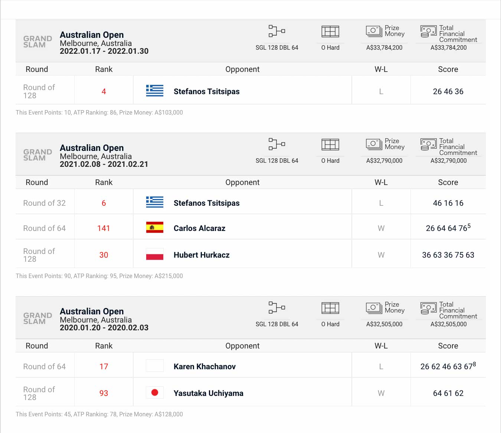Click the total financial commitment icon for 2021 event
Image resolution: width=501 pixels, height=433 pixels.
point(429,144)
